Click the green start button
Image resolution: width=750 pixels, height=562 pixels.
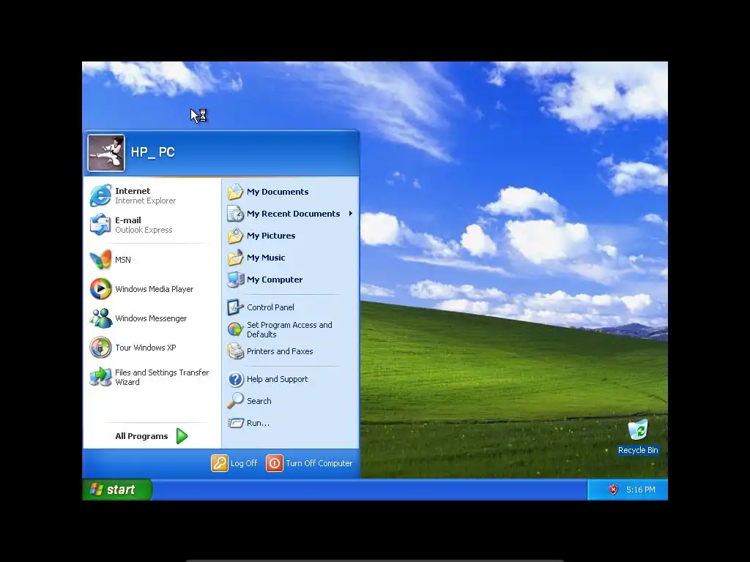pyautogui.click(x=117, y=490)
